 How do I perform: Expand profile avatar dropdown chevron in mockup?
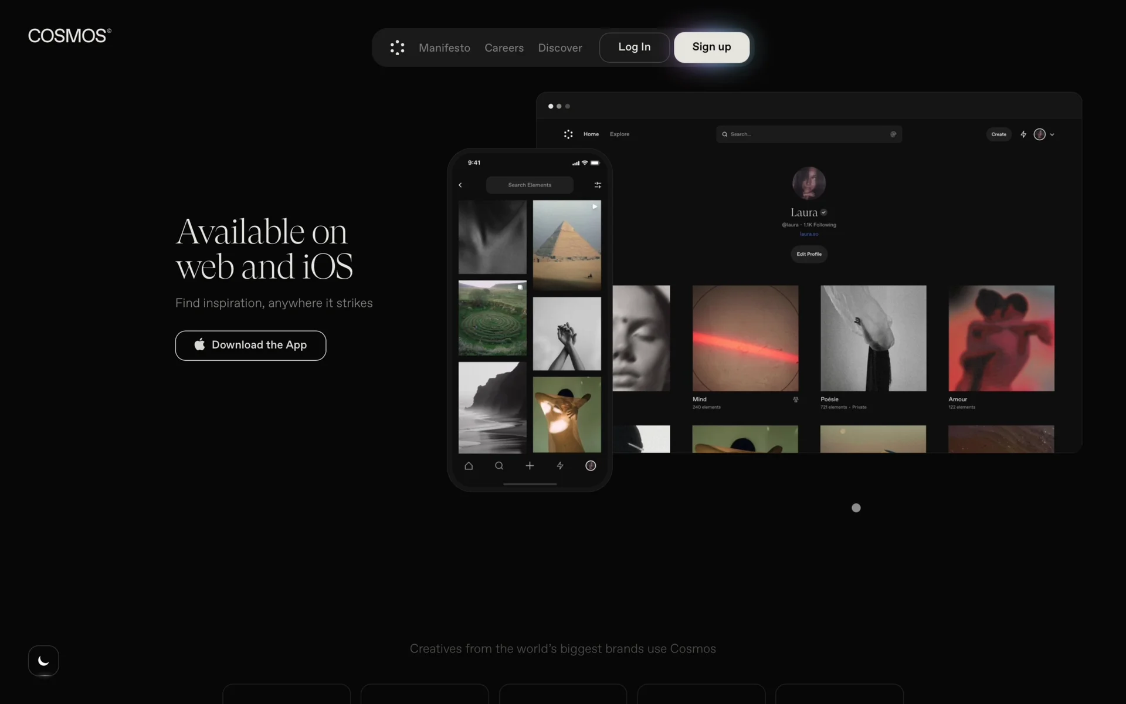pos(1052,134)
